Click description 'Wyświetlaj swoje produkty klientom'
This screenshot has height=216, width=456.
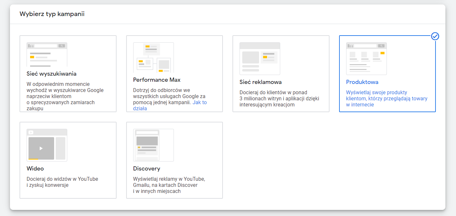coord(387,98)
